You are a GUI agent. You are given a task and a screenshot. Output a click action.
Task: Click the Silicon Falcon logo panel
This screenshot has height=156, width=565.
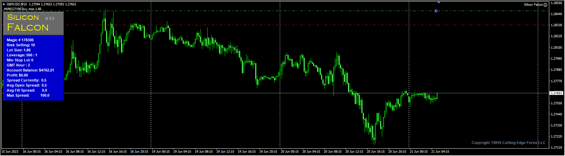(33, 23)
